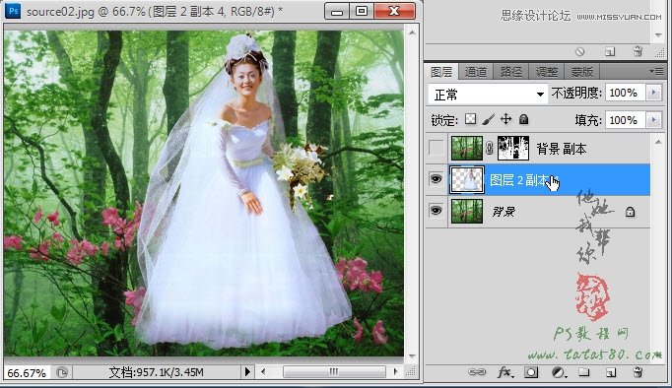Create a new group folder icon
The image size is (672, 388).
pos(584,371)
